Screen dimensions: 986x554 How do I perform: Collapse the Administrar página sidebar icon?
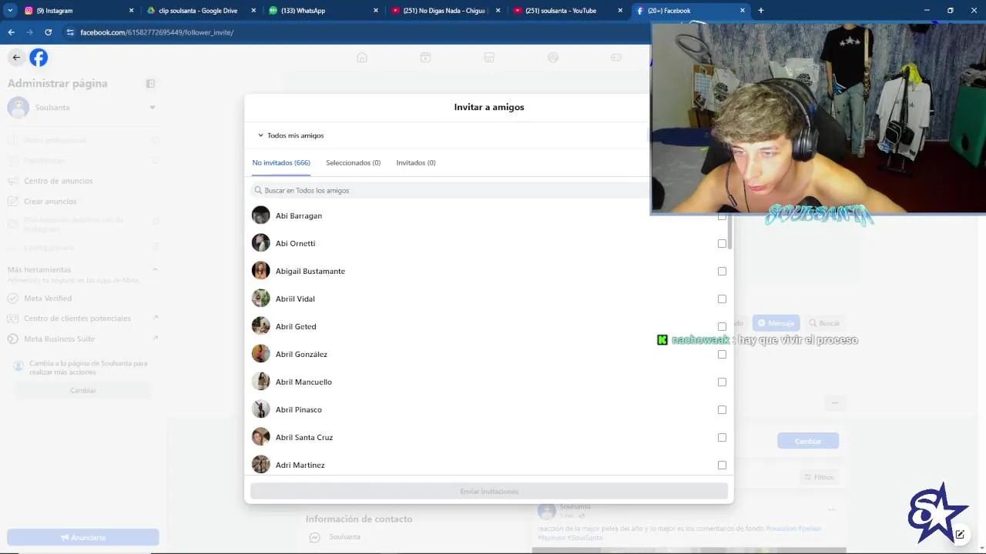(150, 84)
